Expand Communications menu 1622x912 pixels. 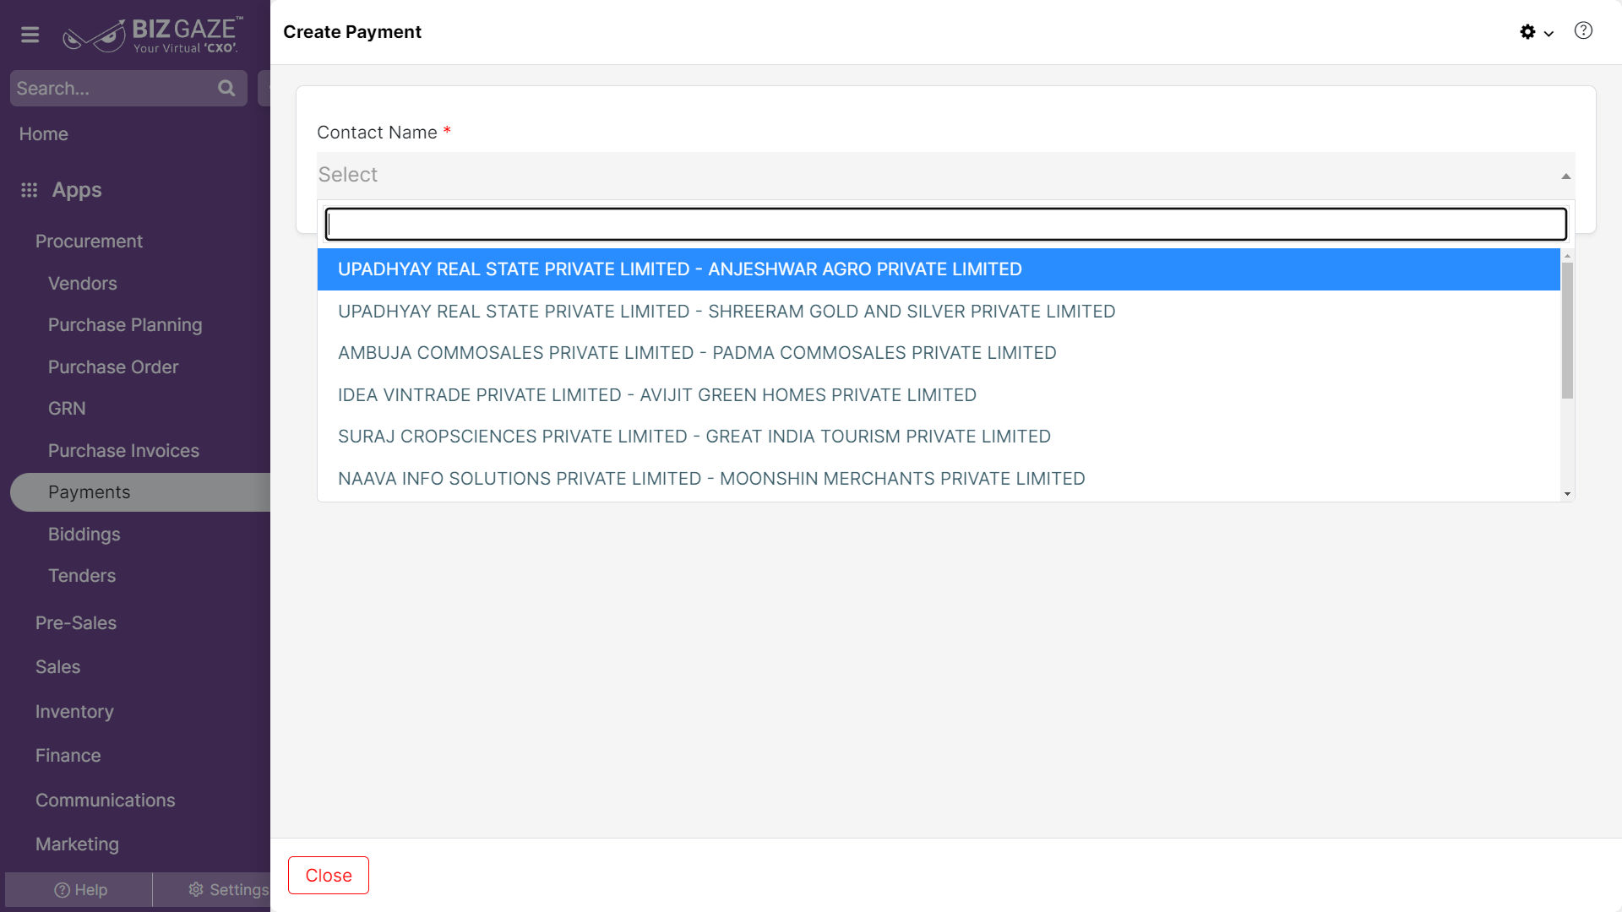pos(105,801)
